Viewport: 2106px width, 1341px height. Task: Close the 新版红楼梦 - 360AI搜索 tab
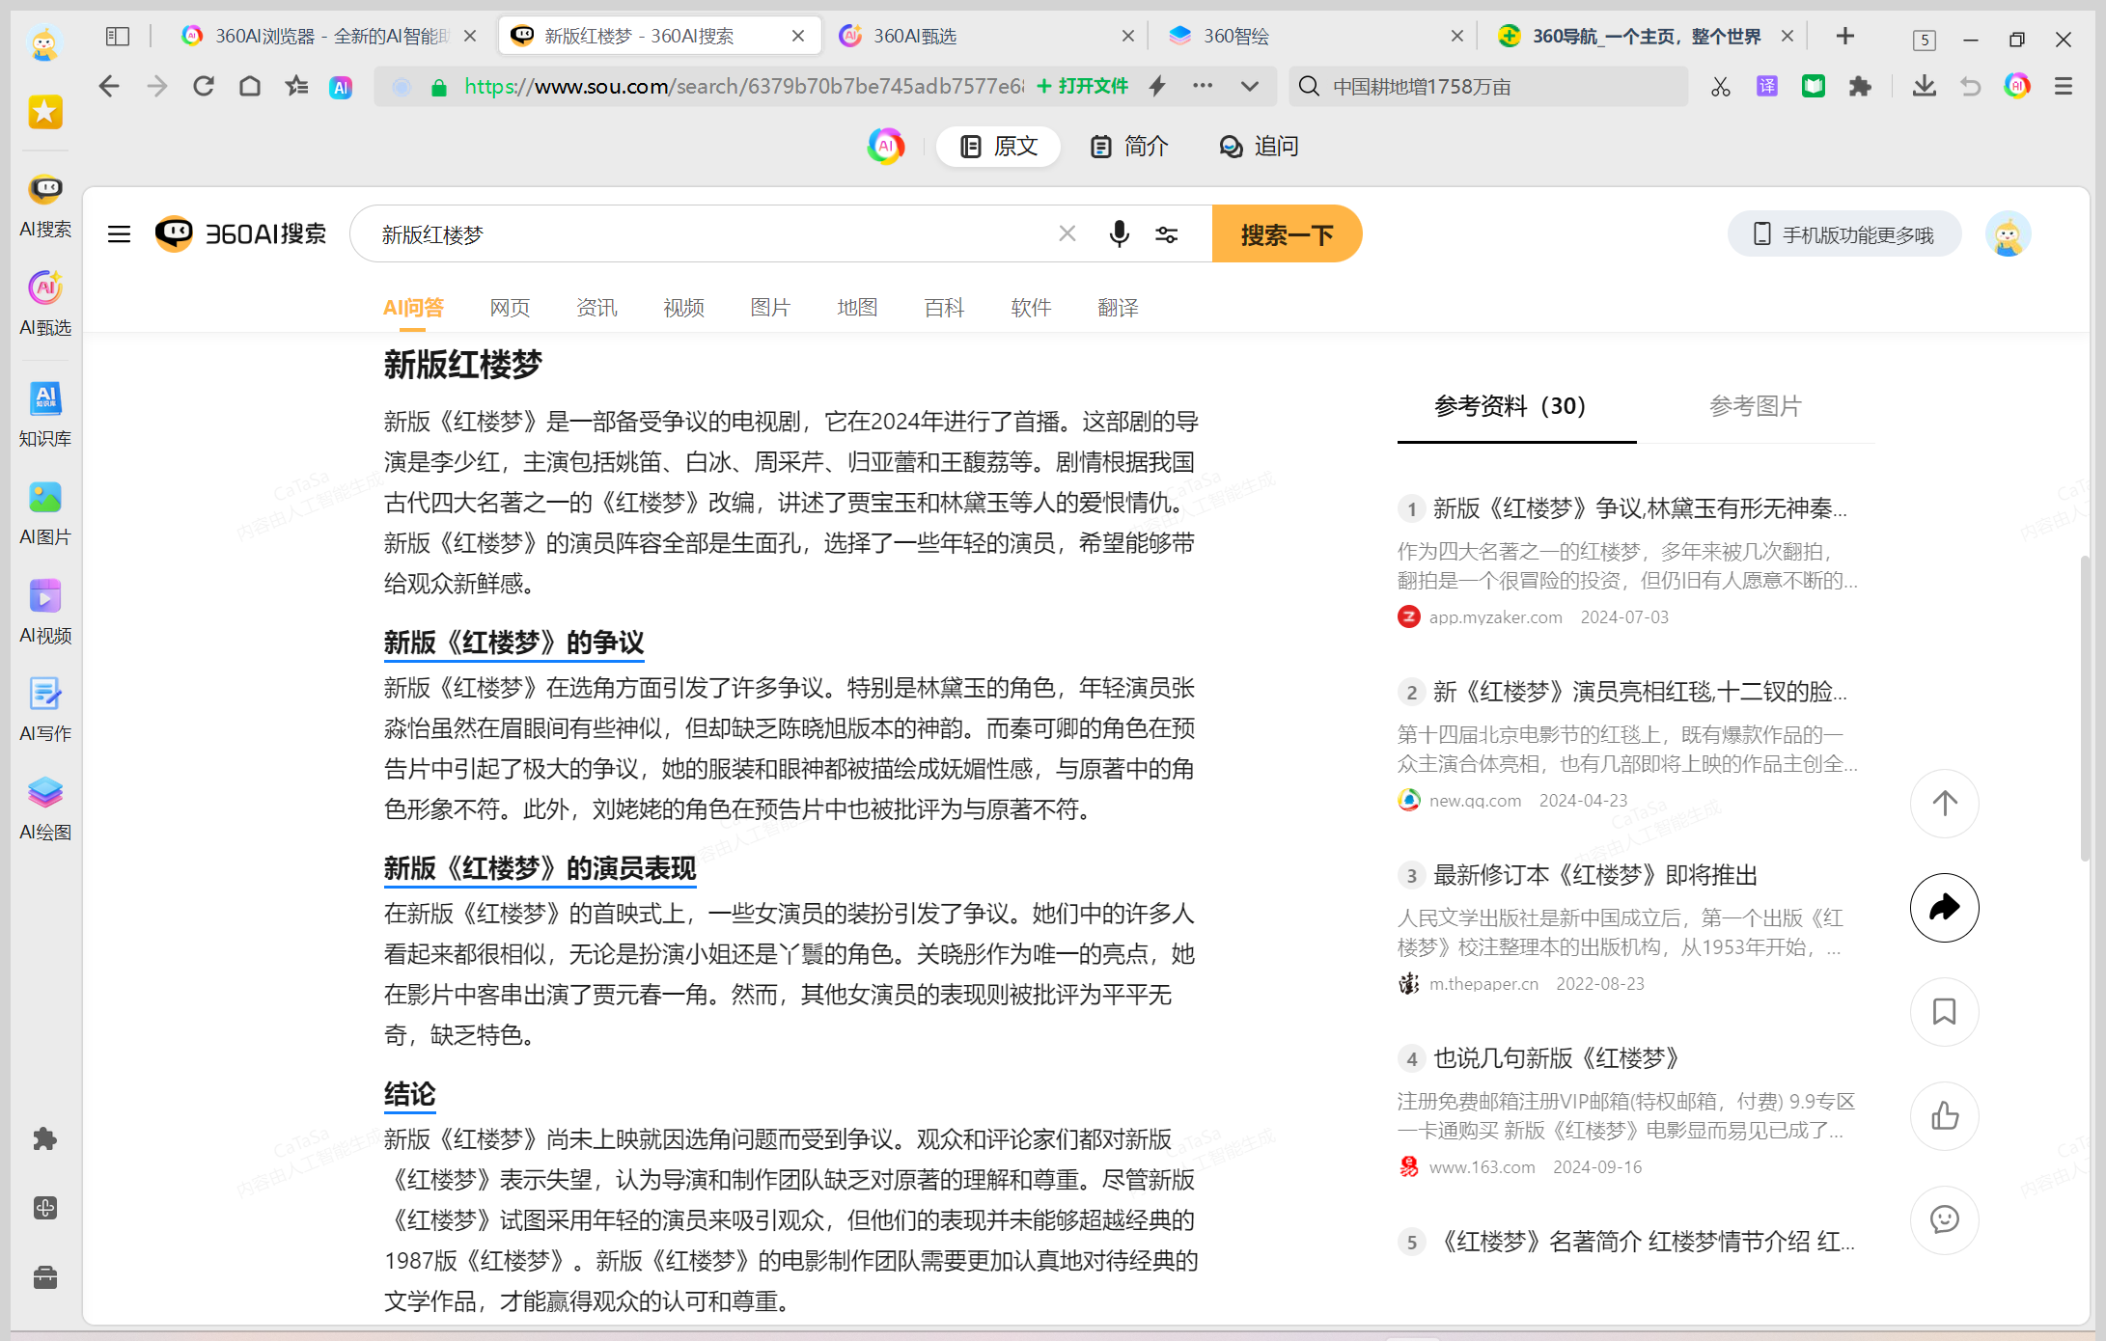(798, 37)
